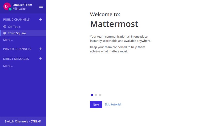Click globe icon beside Off-Topic

(x=5, y=26)
